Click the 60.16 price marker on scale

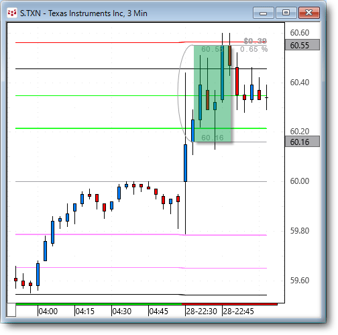click(x=302, y=142)
